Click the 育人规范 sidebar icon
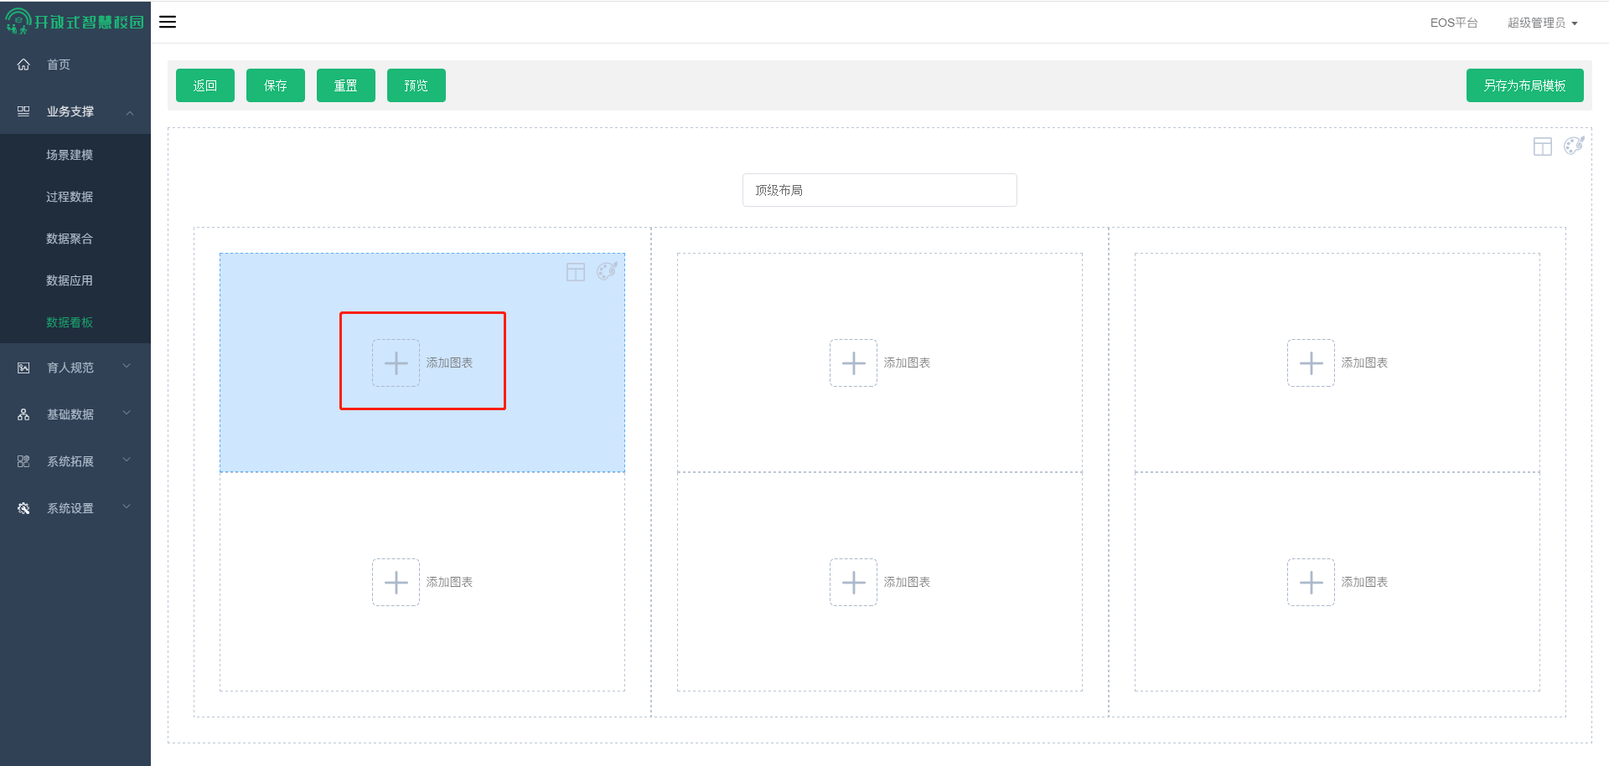Image resolution: width=1609 pixels, height=766 pixels. coord(23,368)
